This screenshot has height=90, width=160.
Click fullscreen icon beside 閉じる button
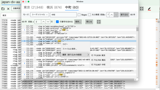[x=99, y=22]
